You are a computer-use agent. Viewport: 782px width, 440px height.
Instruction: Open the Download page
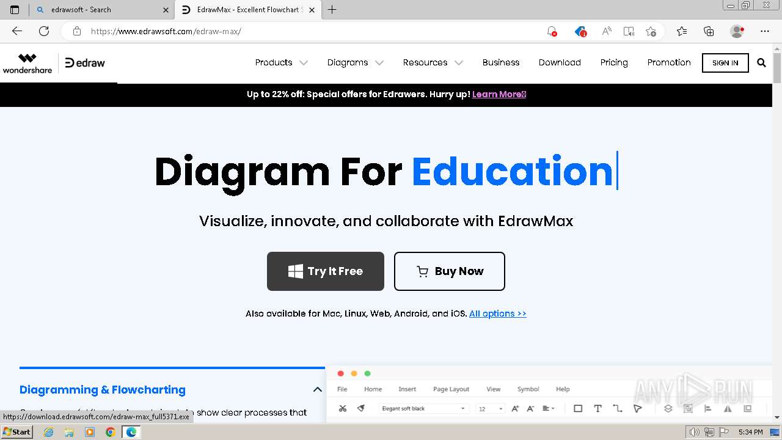560,62
